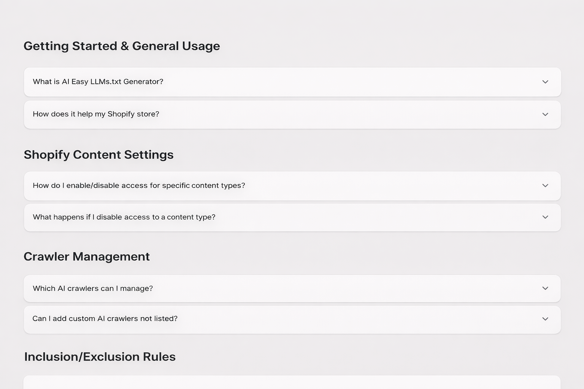
Task: Click the "Shopify Content Settings" heading
Action: coord(98,155)
